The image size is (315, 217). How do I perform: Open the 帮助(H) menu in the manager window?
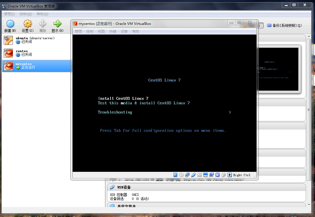pyautogui.click(x=42, y=14)
